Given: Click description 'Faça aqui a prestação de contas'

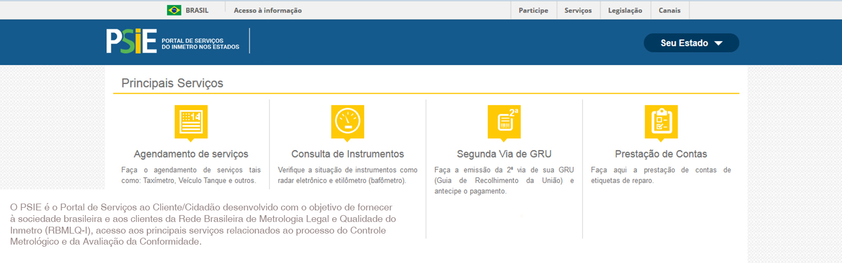Looking at the screenshot, I should [661, 175].
